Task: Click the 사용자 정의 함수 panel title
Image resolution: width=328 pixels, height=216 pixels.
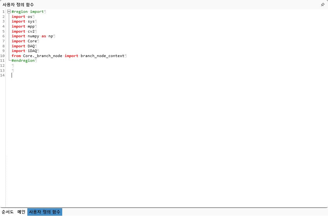Action: (18, 5)
